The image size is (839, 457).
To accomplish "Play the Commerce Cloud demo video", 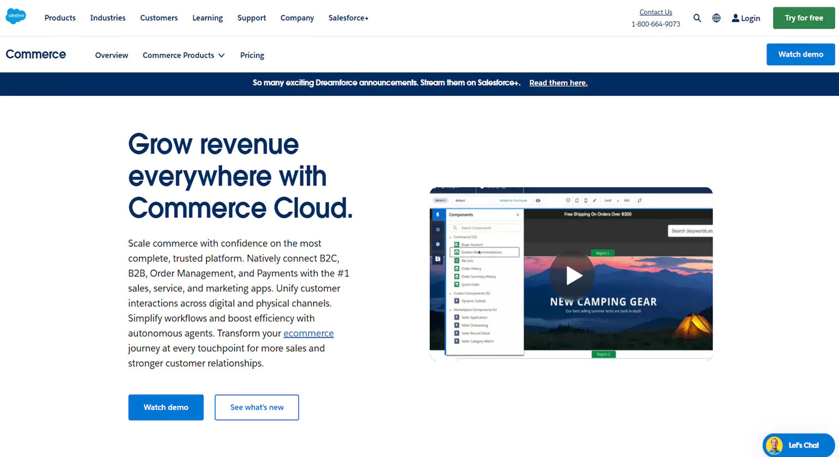I will tap(573, 275).
